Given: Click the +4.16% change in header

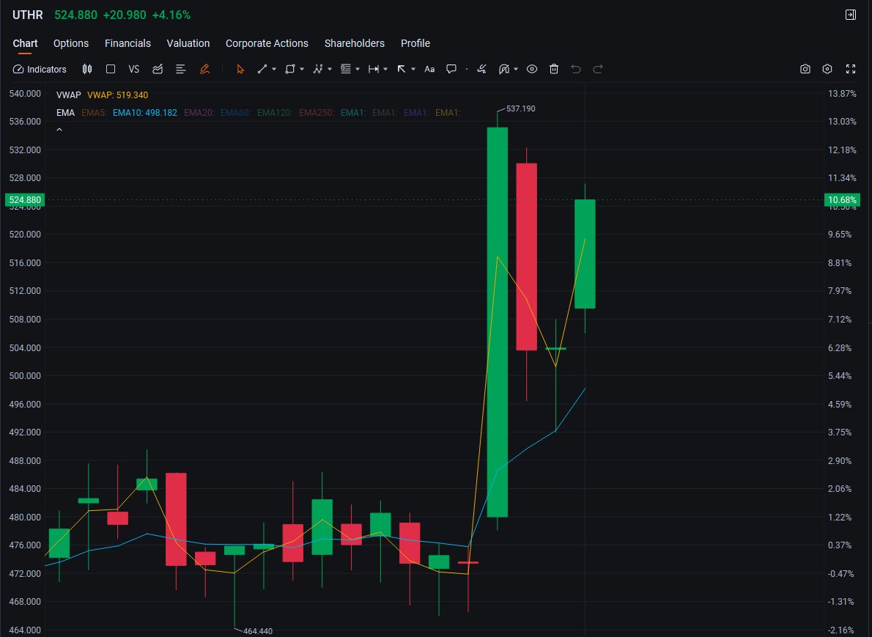Looking at the screenshot, I should pos(171,15).
